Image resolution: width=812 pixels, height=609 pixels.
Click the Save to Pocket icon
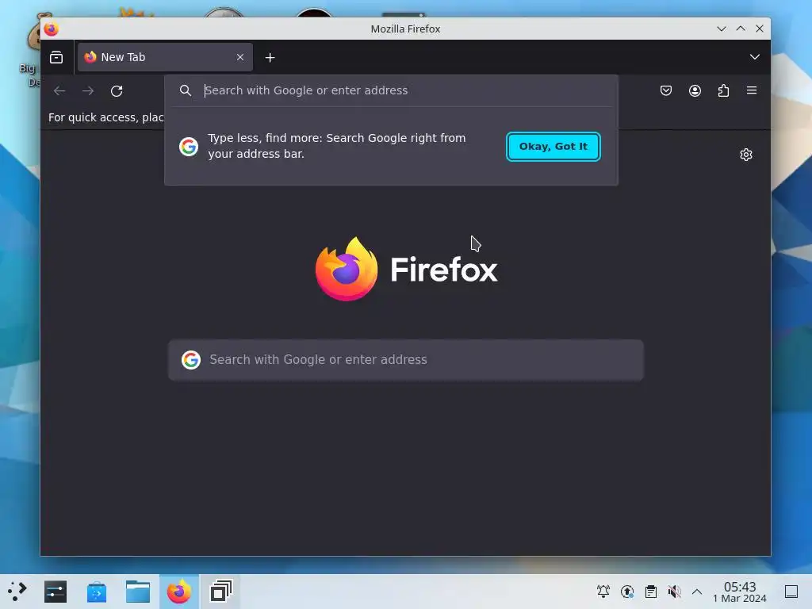pyautogui.click(x=666, y=90)
